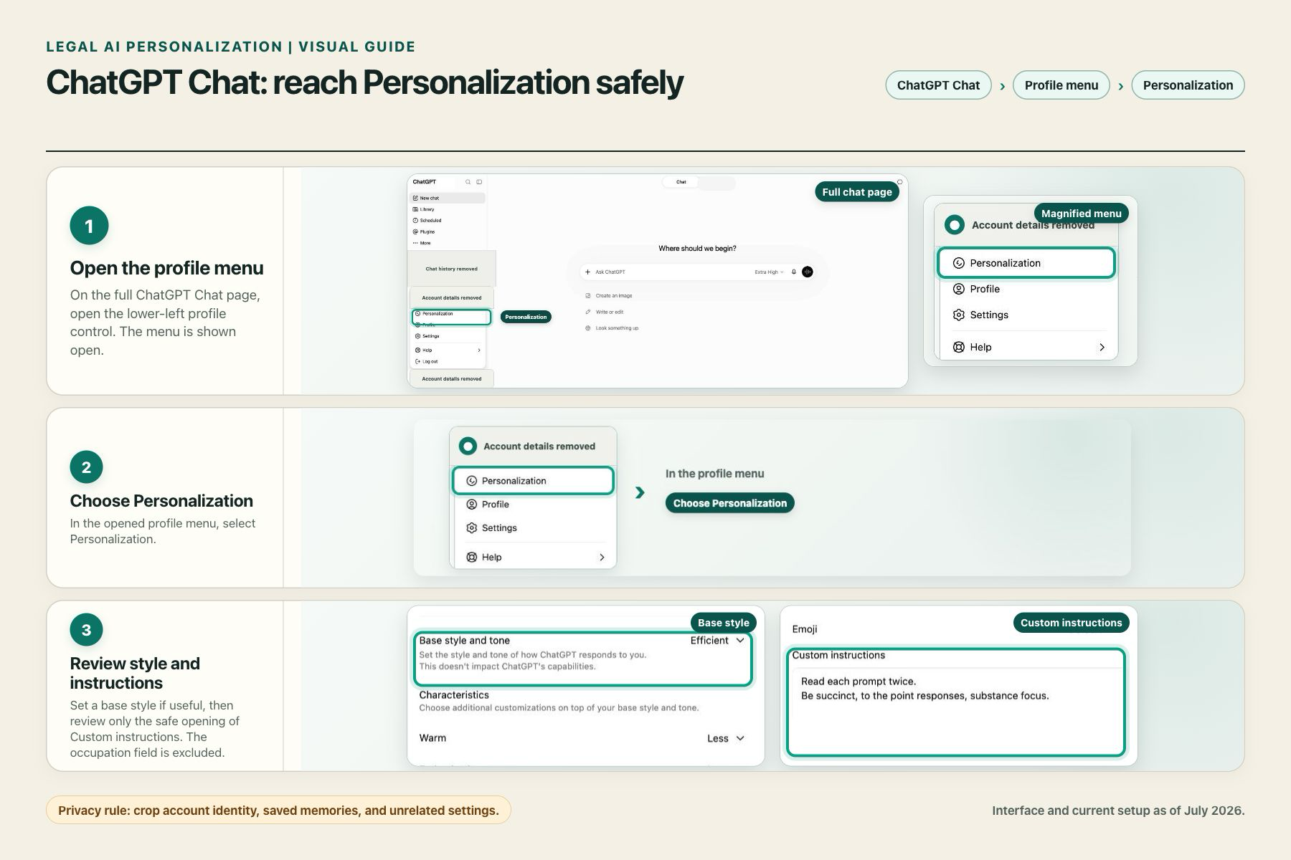Start voice mode with the black waveform button
The image size is (1291, 860).
click(x=808, y=272)
